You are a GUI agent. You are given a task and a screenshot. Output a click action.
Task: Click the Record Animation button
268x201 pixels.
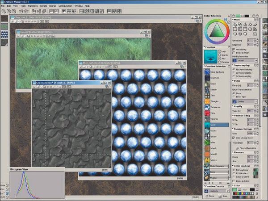click(x=247, y=147)
